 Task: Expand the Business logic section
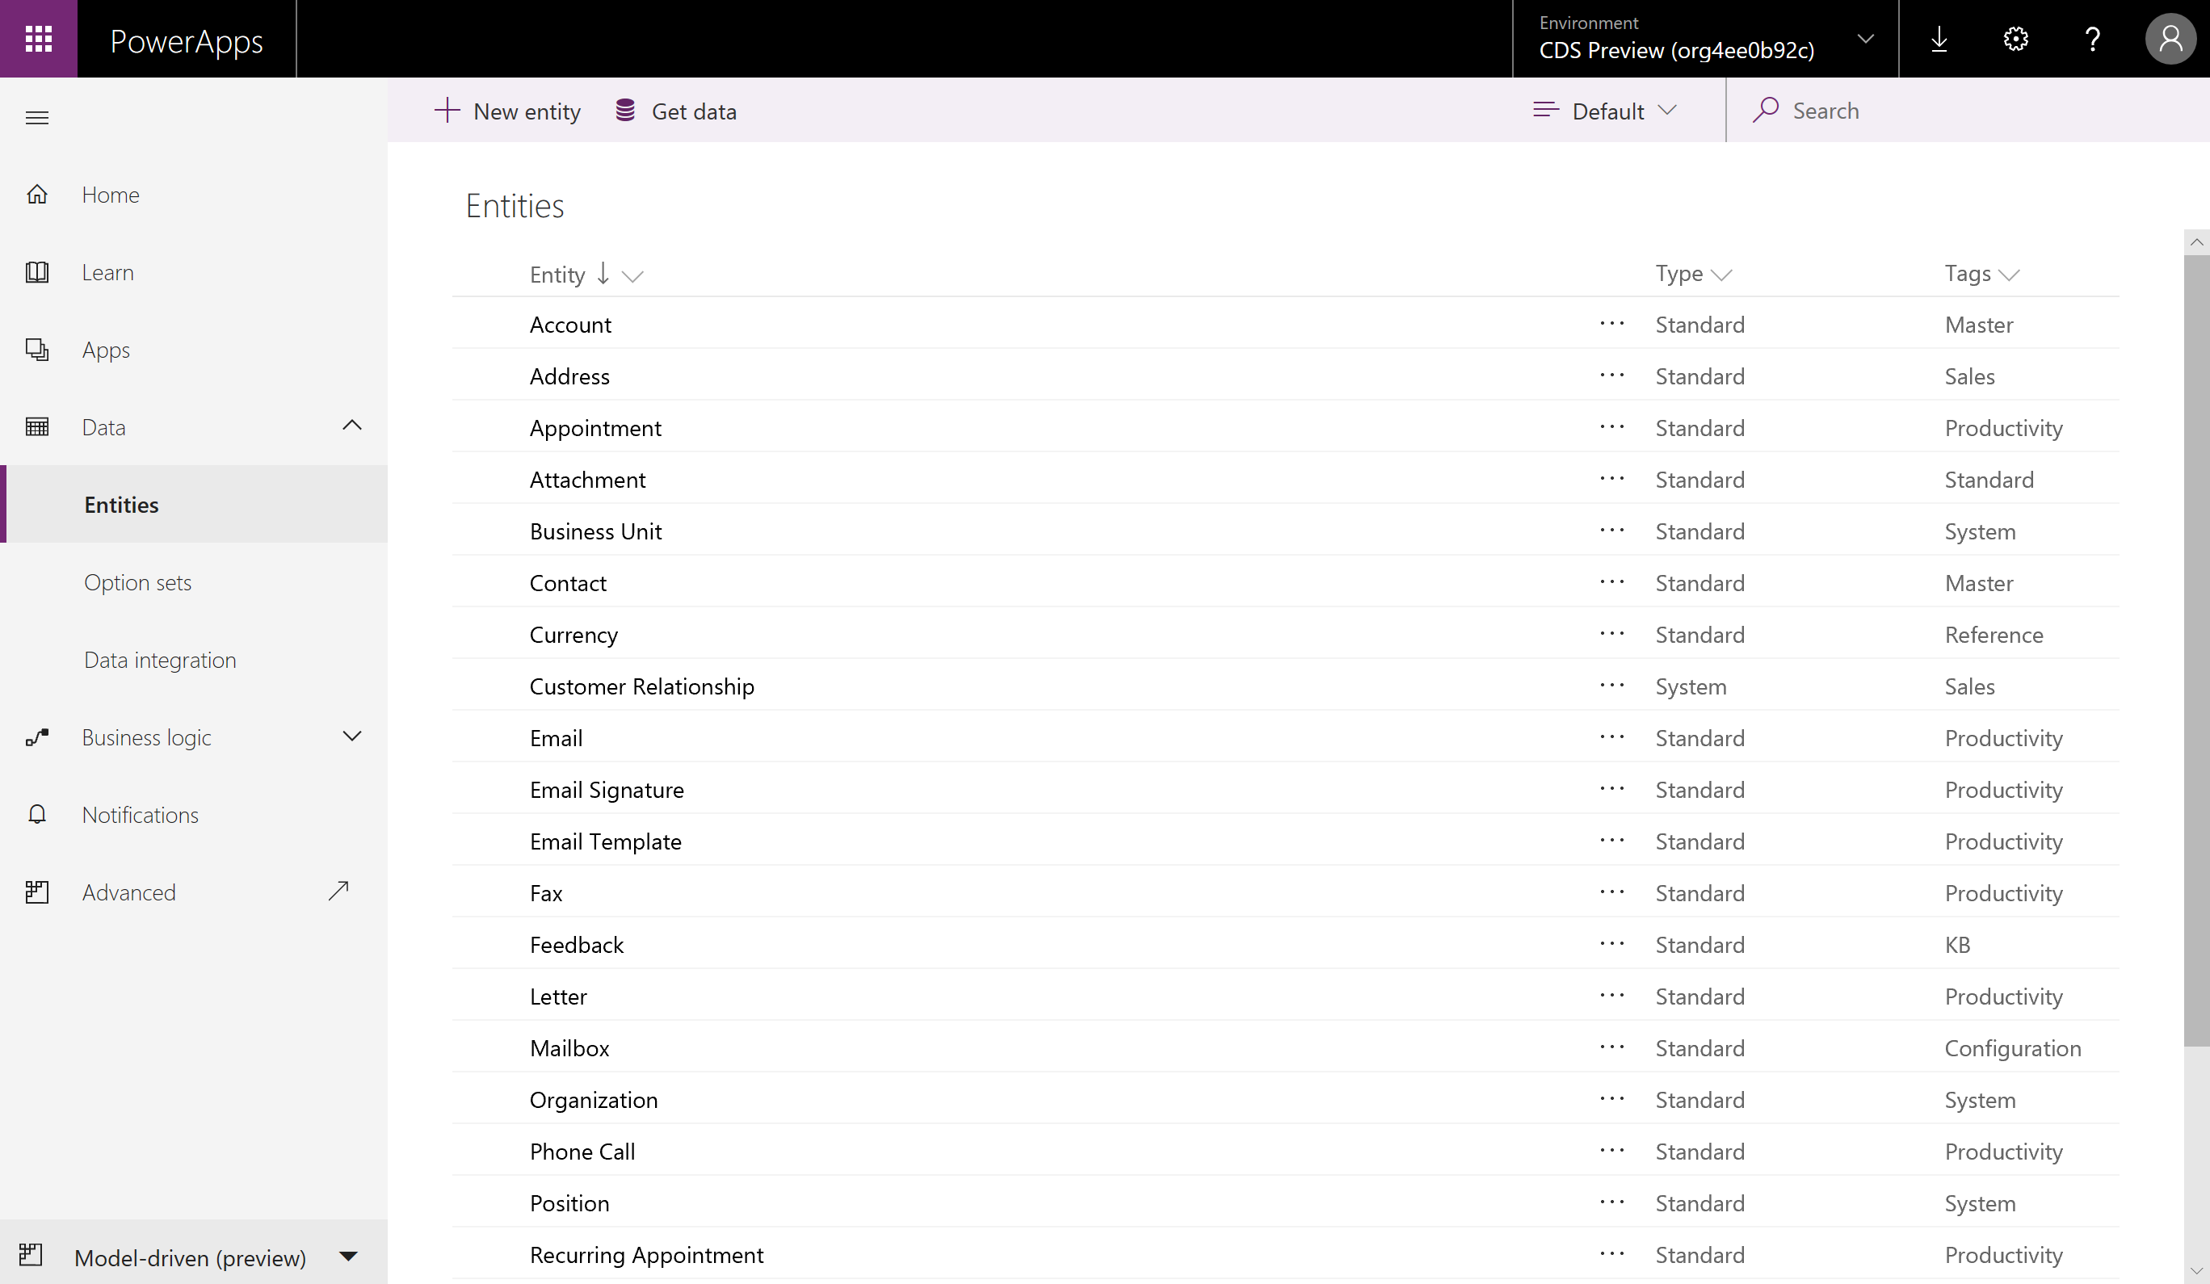tap(351, 736)
